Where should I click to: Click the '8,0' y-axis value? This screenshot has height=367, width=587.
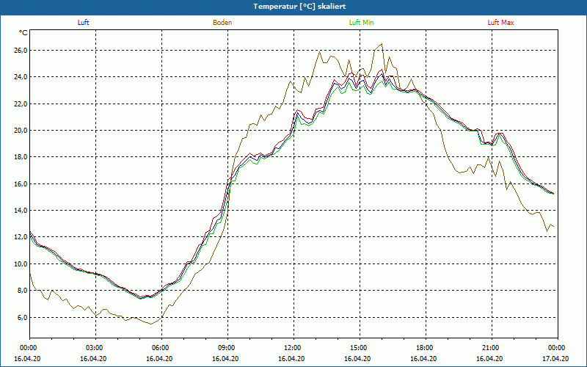pyautogui.click(x=22, y=291)
